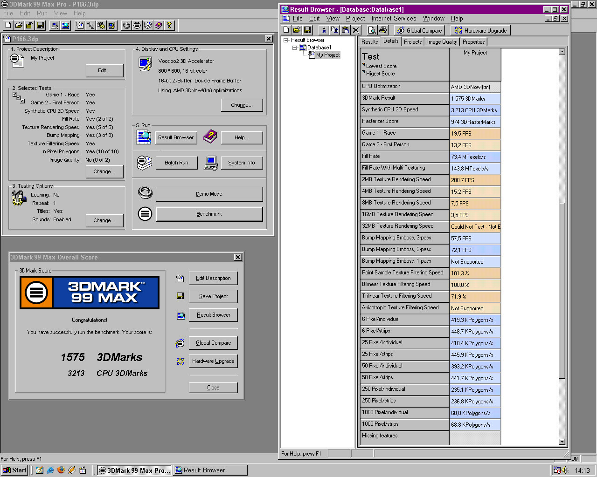
Task: Click Hardware Upgrade in Result Browser toolbar
Action: 481,31
